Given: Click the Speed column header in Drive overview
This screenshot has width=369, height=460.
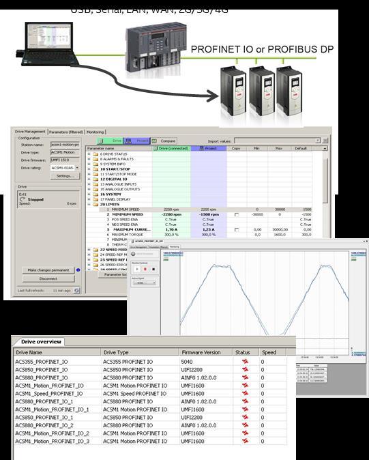Looking at the screenshot, I should (x=273, y=352).
